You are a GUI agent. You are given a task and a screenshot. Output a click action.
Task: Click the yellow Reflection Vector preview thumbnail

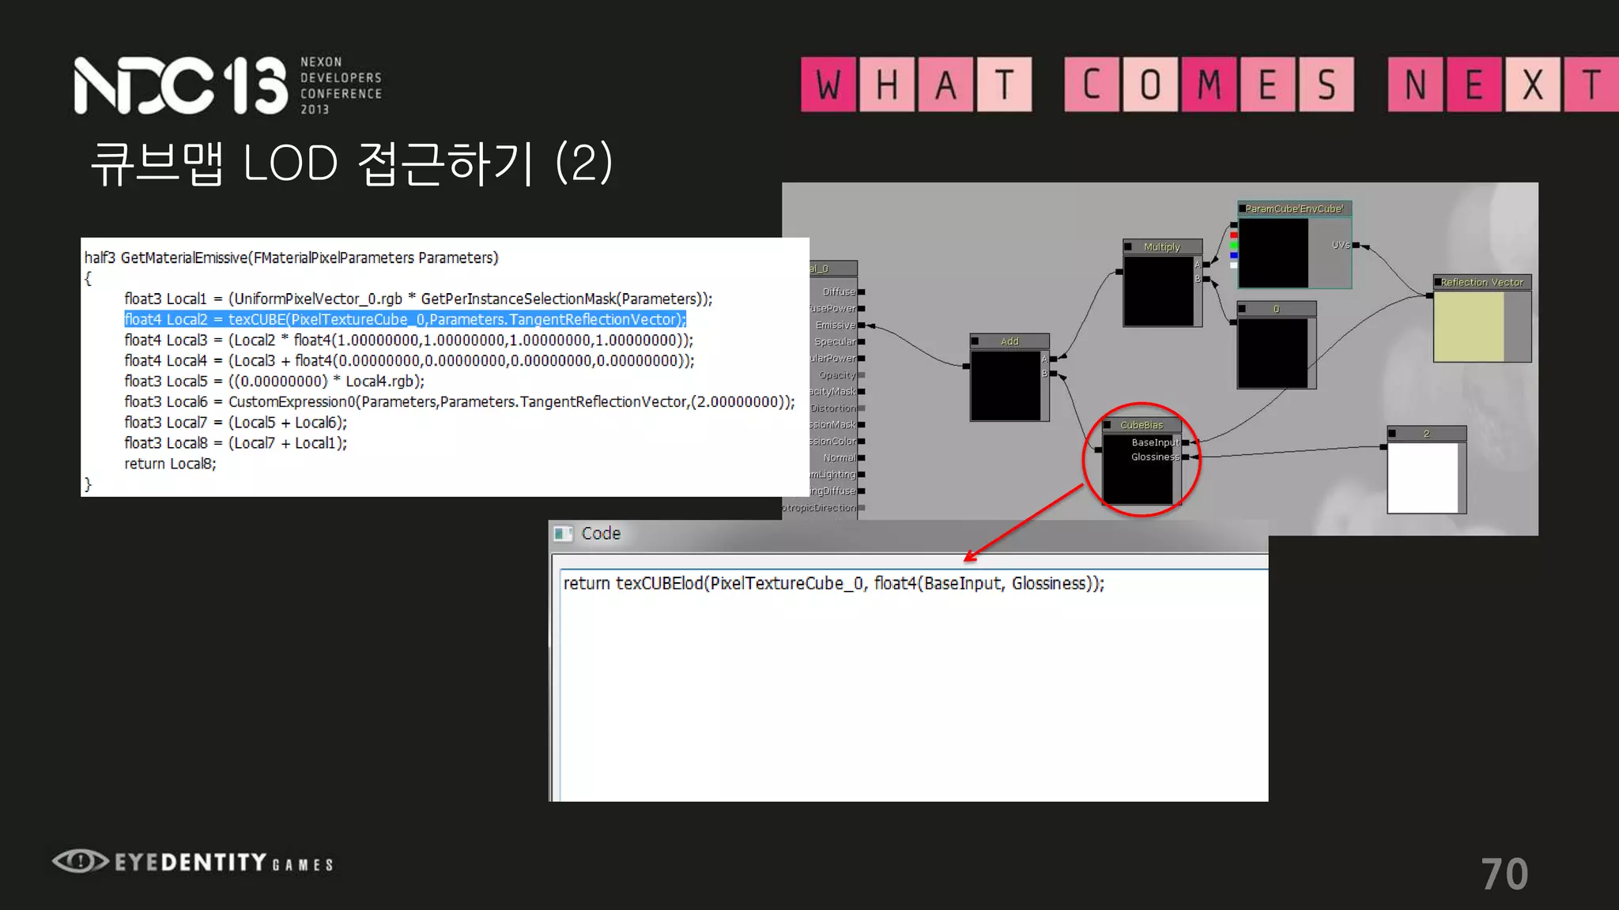click(x=1469, y=326)
